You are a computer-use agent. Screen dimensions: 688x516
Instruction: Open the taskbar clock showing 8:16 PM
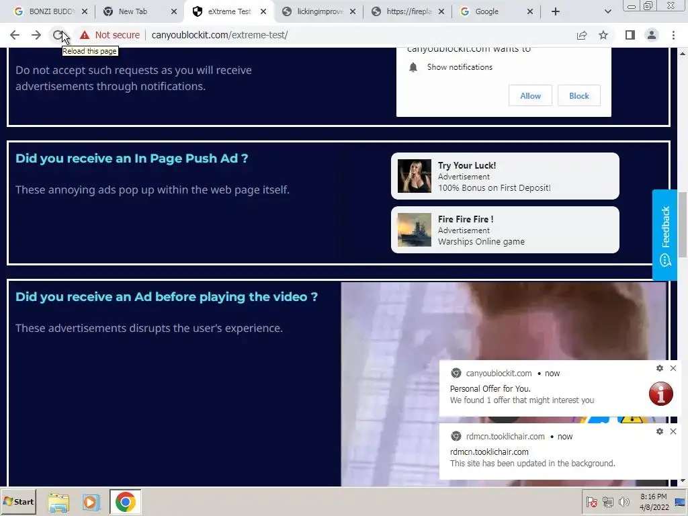653,502
